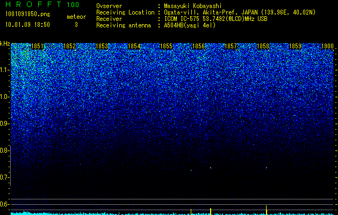Click the 1851 time marker
The height and width of the screenshot is (215, 338).
coord(37,46)
